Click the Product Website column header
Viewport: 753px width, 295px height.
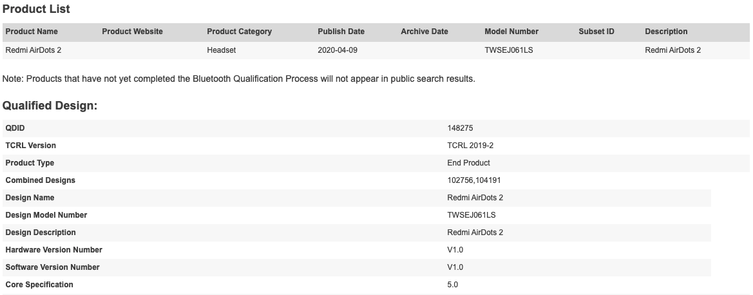coord(132,32)
